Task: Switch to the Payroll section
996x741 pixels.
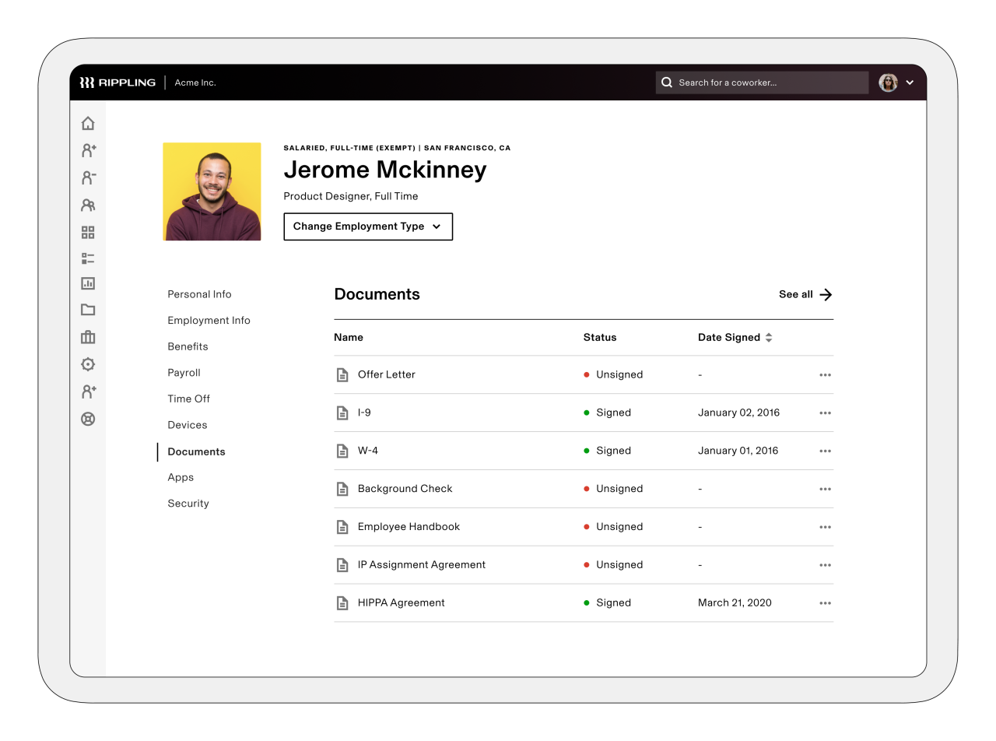Action: (184, 373)
